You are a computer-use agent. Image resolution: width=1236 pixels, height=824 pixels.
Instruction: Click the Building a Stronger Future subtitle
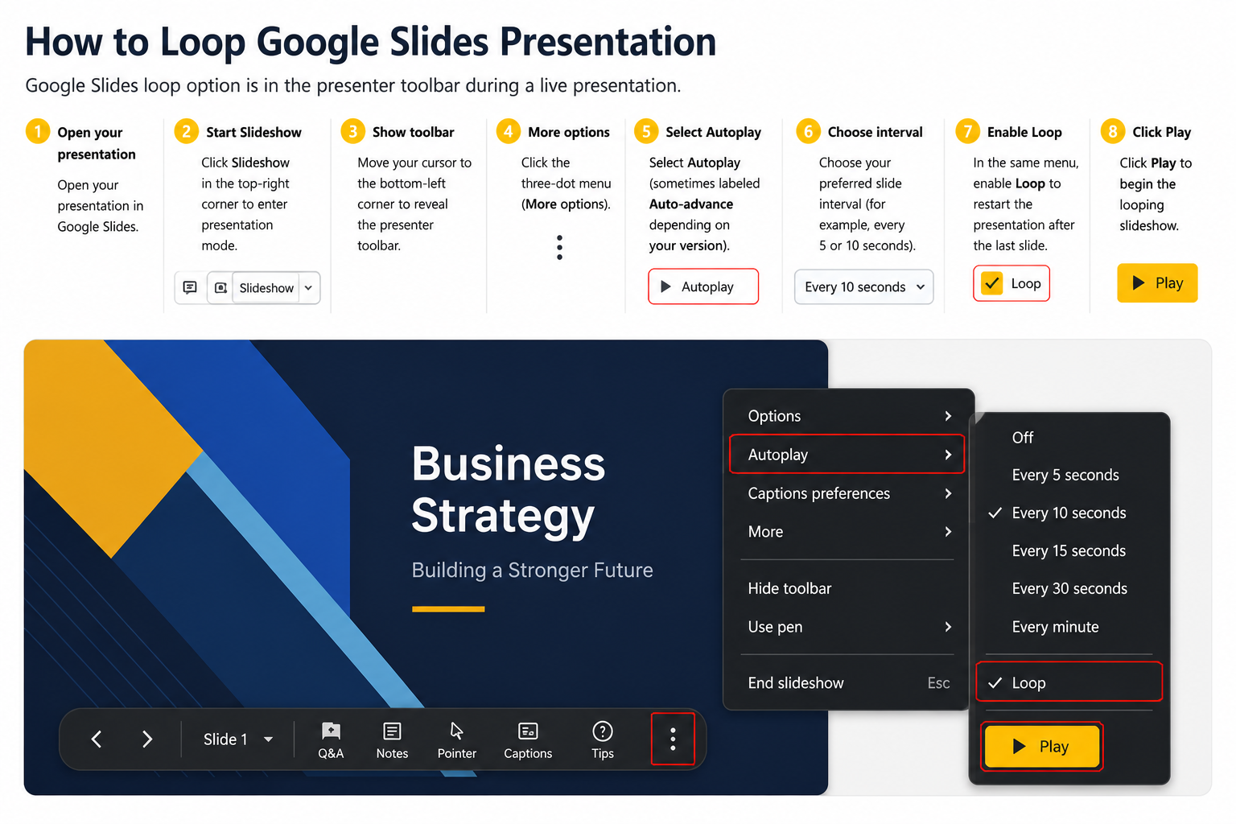pyautogui.click(x=532, y=570)
